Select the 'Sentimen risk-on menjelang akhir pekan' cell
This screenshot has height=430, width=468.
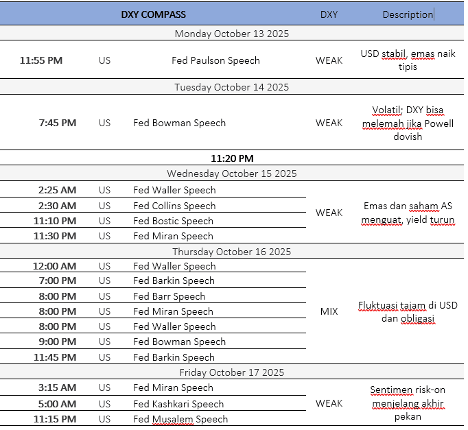408,403
